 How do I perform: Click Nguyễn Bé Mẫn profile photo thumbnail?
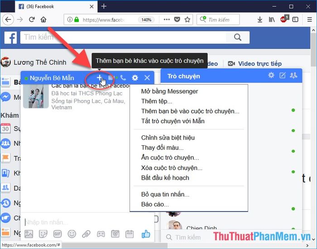click(x=36, y=96)
